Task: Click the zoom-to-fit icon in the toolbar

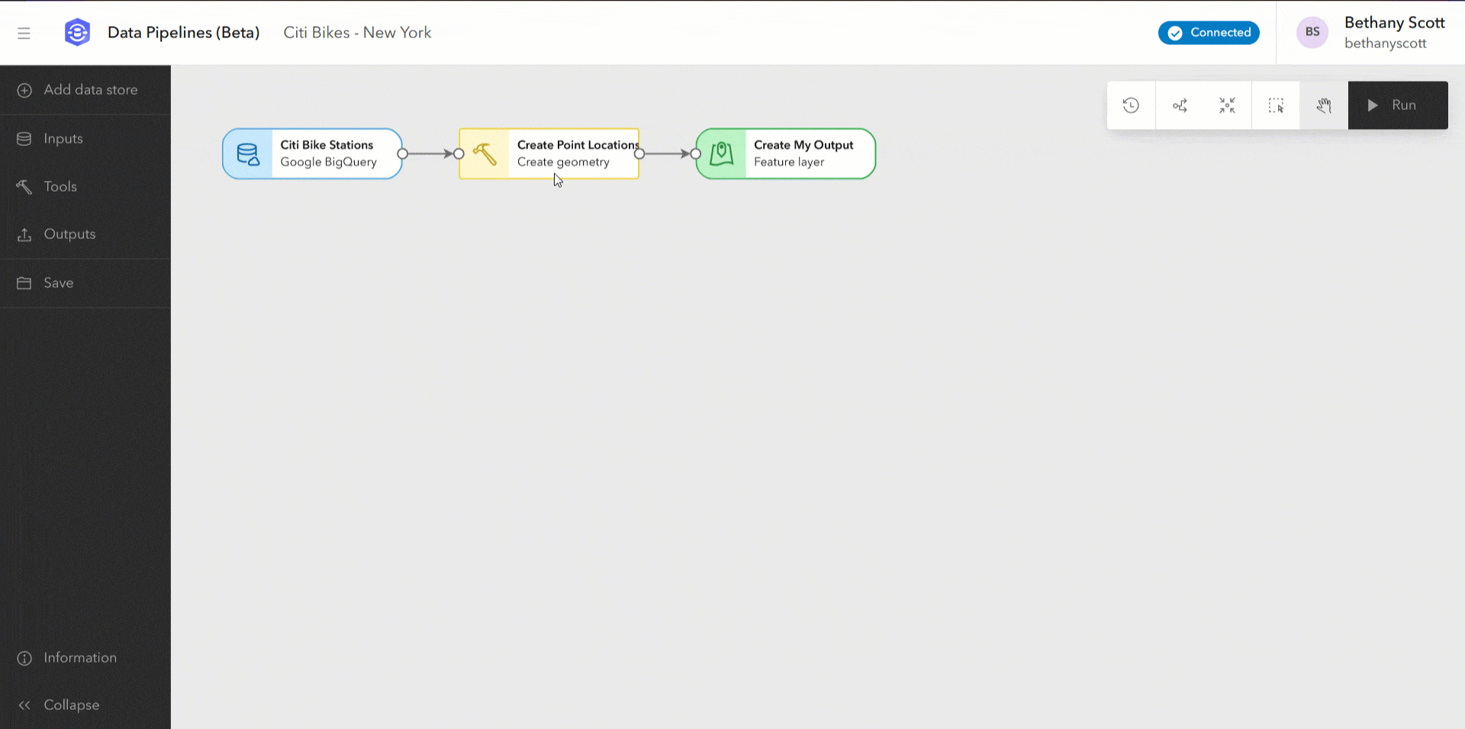Action: click(x=1227, y=105)
